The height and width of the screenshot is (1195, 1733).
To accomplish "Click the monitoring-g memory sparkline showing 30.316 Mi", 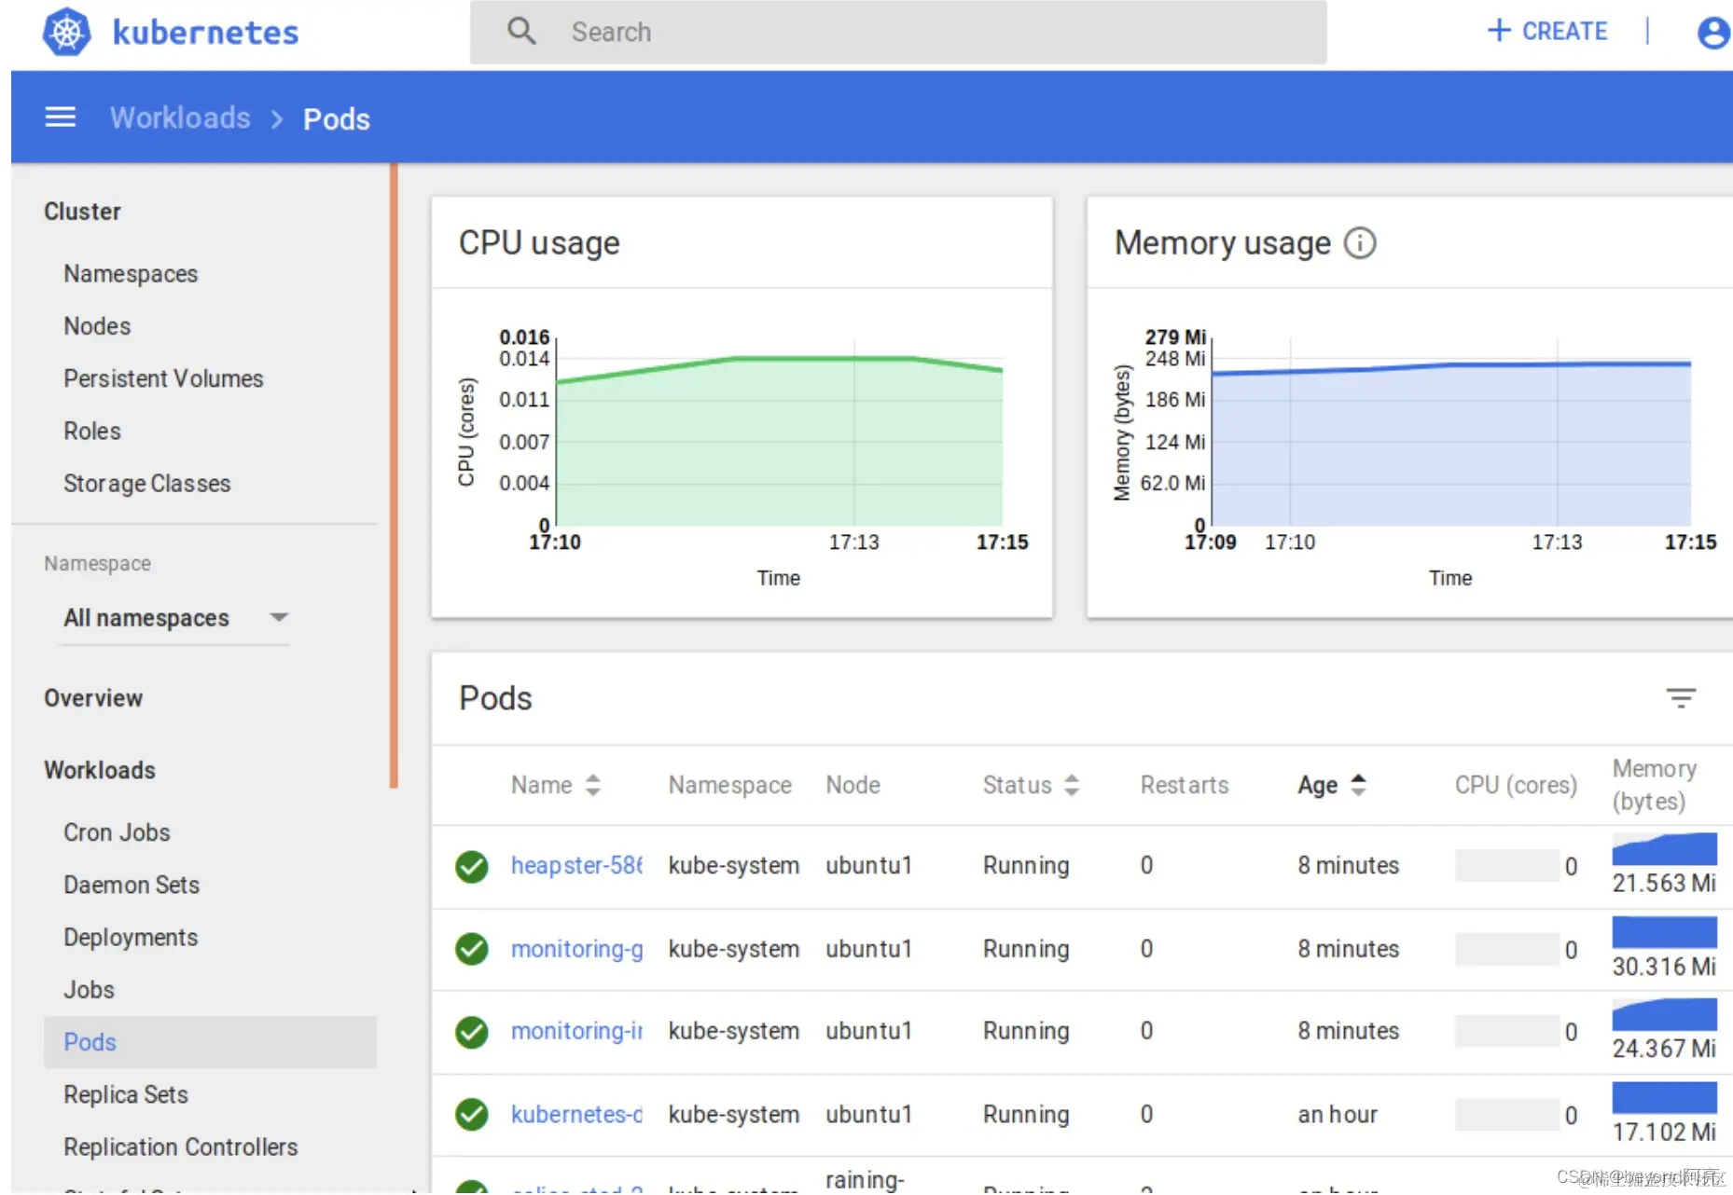I will 1665,932.
